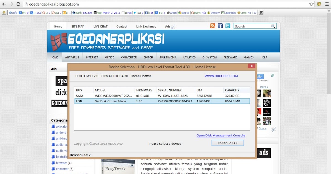Click Links: 45 | 17 toolbar item

click(247, 13)
